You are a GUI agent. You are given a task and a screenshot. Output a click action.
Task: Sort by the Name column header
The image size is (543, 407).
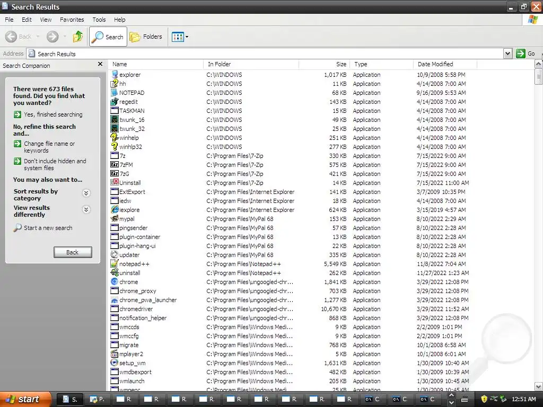(x=156, y=64)
